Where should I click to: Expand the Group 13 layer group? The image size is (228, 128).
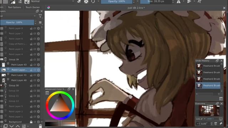pyautogui.click(x=5, y=102)
